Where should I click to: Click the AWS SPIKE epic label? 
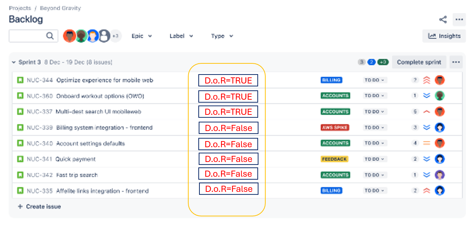[x=335, y=127]
